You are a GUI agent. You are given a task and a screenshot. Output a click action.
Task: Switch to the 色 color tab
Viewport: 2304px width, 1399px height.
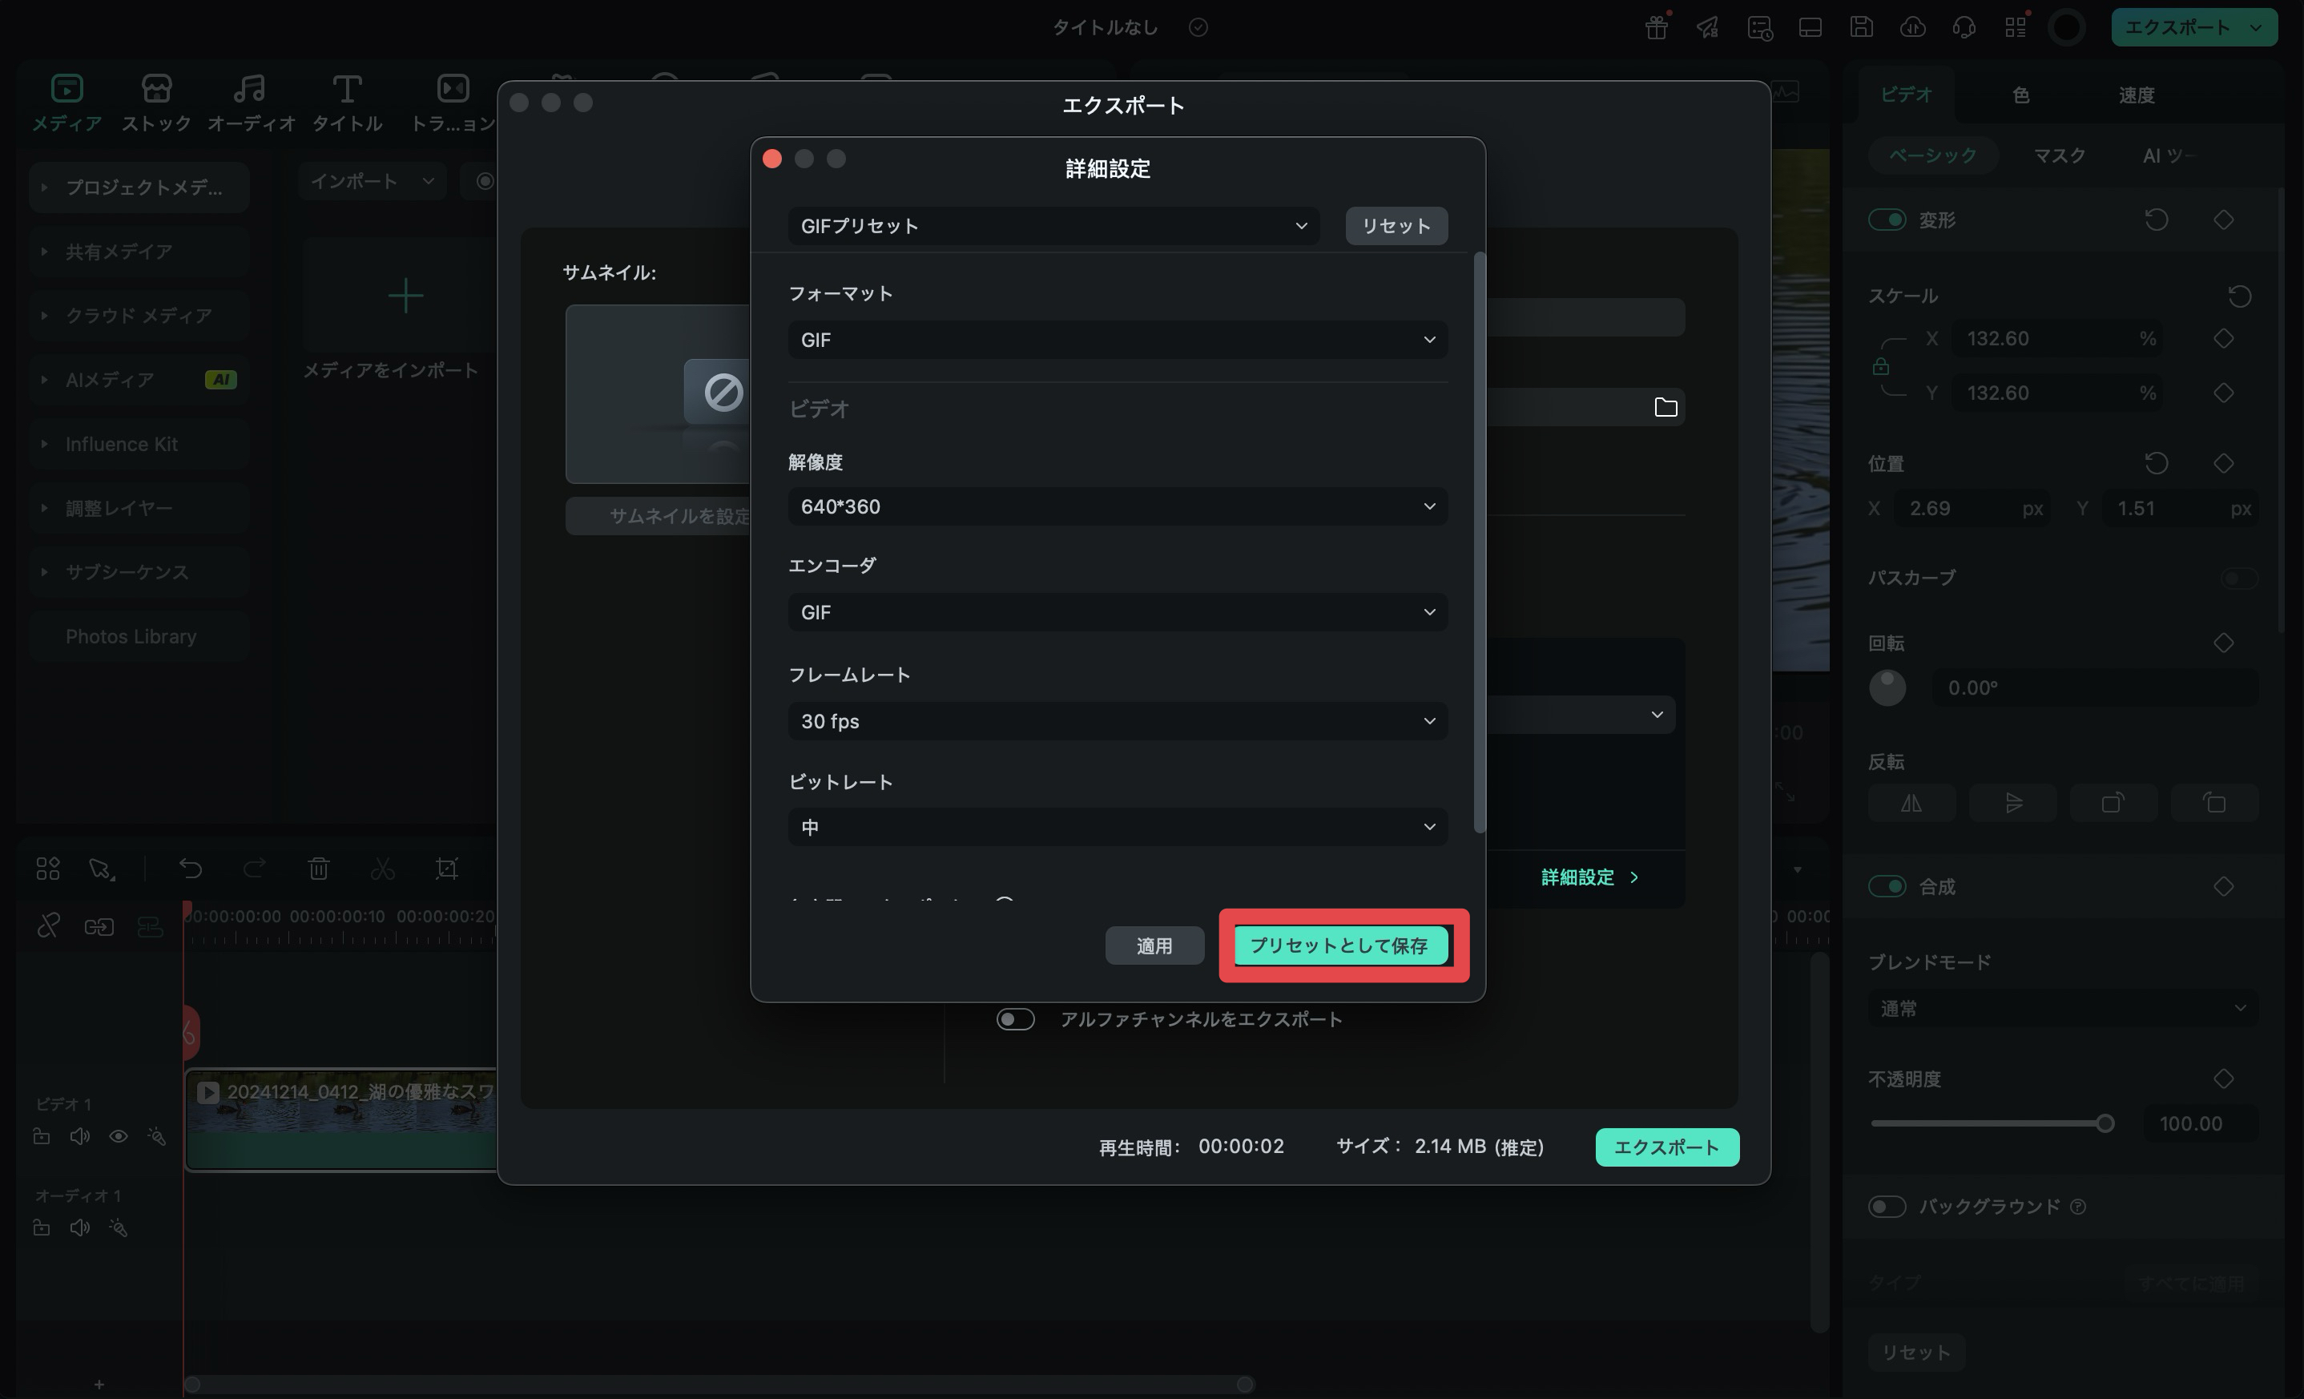2020,95
